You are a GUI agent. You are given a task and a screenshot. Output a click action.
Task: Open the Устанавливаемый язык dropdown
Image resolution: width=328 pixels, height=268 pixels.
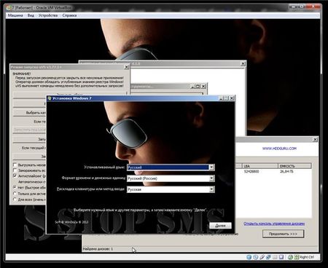(x=211, y=167)
